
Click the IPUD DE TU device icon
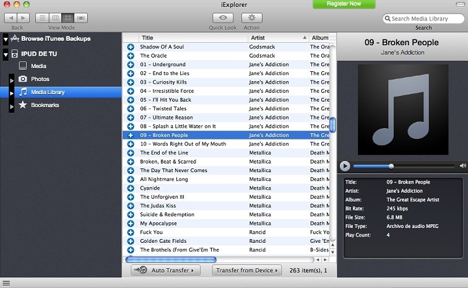click(15, 54)
